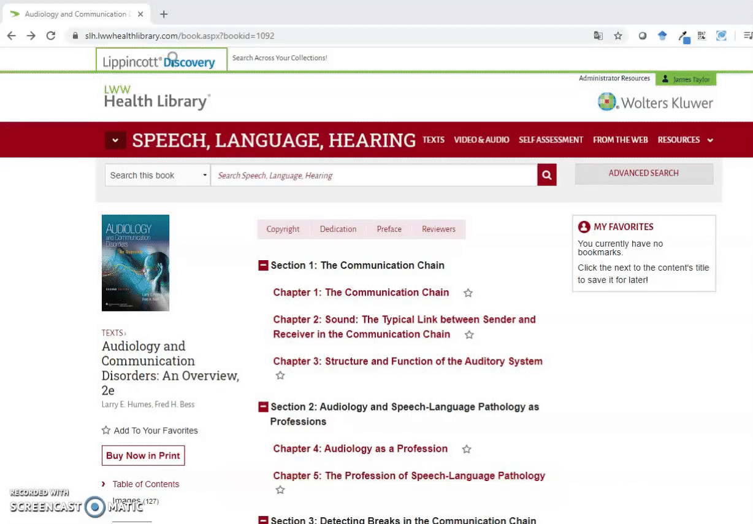Image resolution: width=753 pixels, height=524 pixels.
Task: Select FROM THE WEB menu item
Action: pyautogui.click(x=620, y=140)
